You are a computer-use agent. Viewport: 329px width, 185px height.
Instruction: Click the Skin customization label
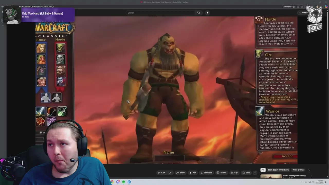[42, 133]
